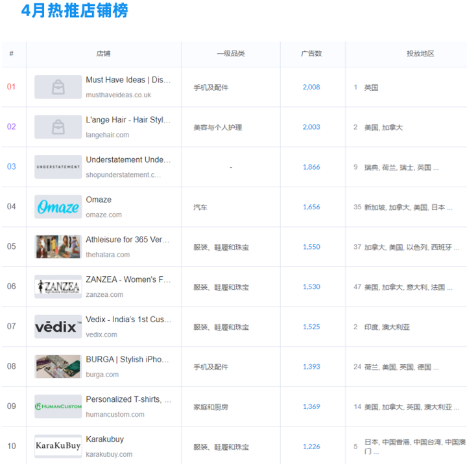Click the ZANZEA logo thumbnail
467x466 pixels.
(x=58, y=286)
